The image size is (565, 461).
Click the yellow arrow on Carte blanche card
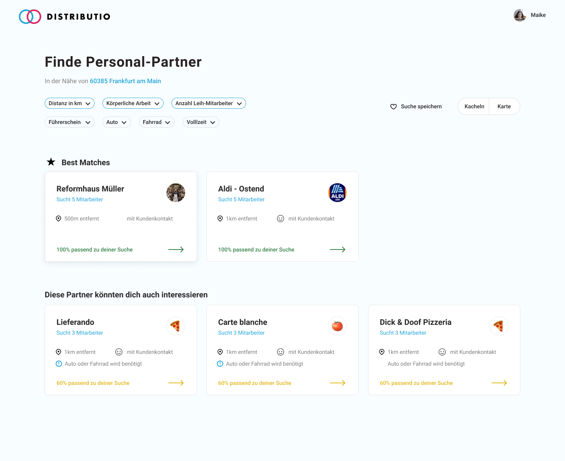click(x=338, y=383)
